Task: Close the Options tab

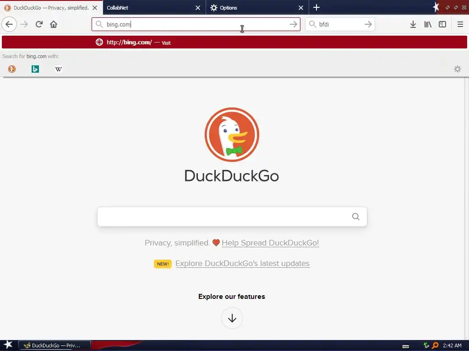Action: coord(301,8)
